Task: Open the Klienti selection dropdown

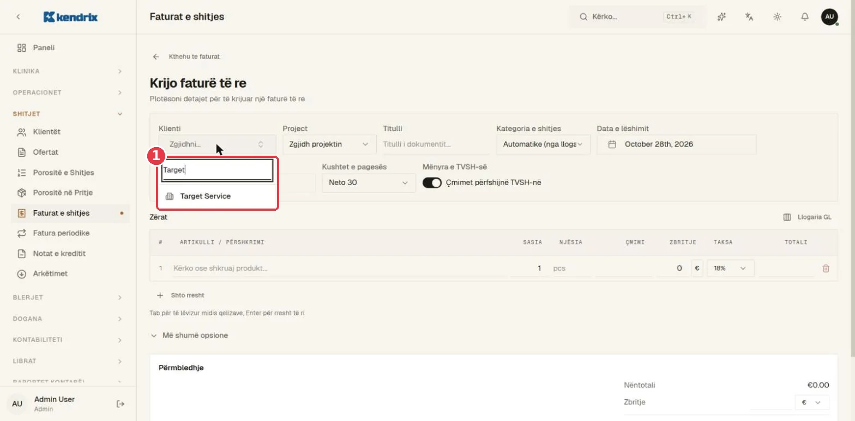Action: pos(217,144)
